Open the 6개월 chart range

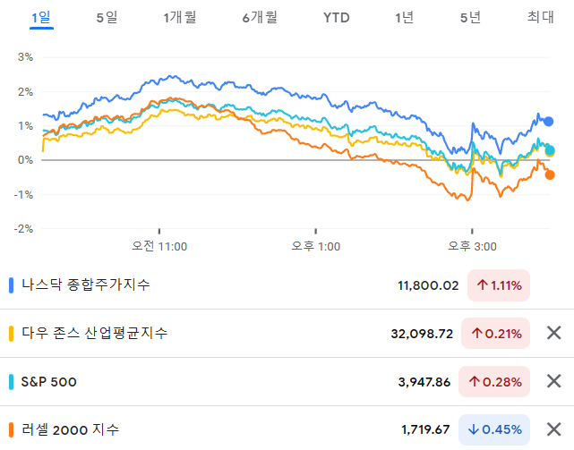click(260, 18)
